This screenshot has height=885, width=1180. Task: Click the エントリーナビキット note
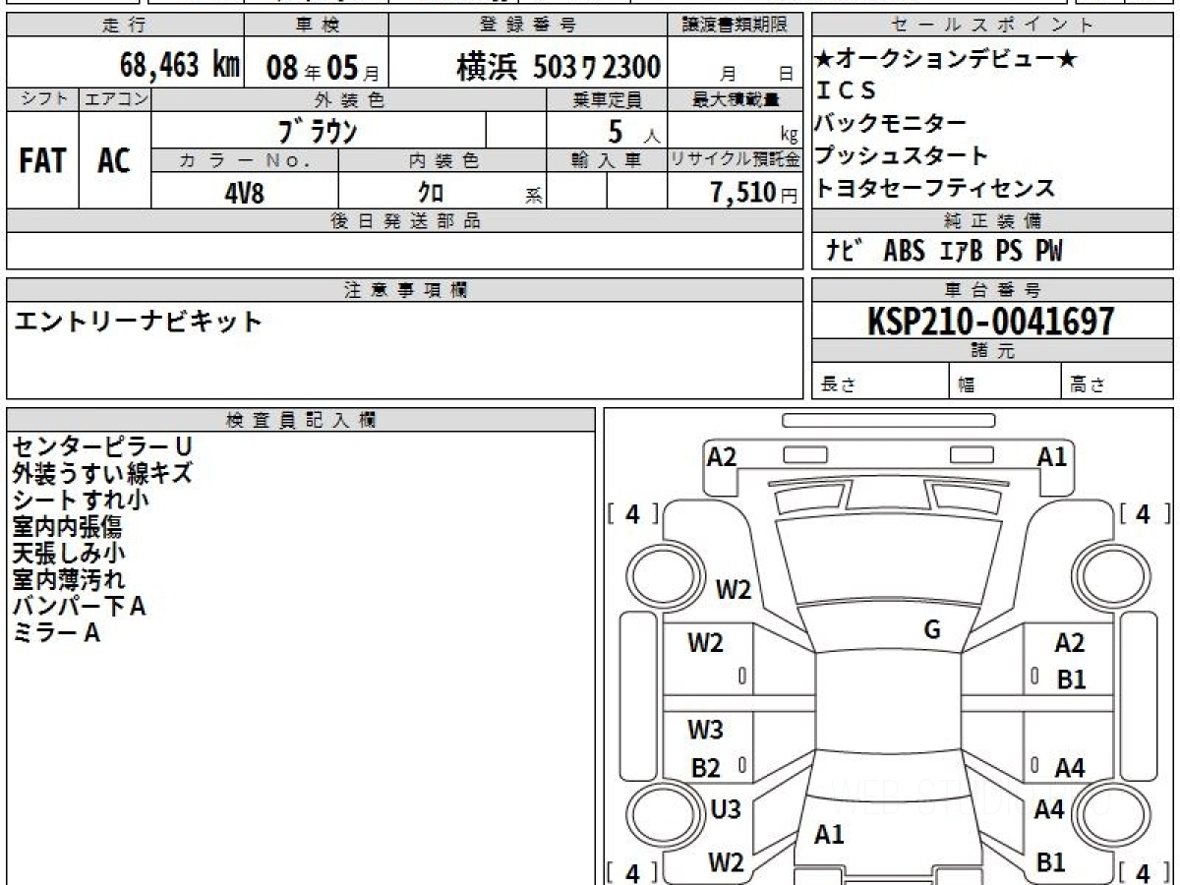point(138,321)
